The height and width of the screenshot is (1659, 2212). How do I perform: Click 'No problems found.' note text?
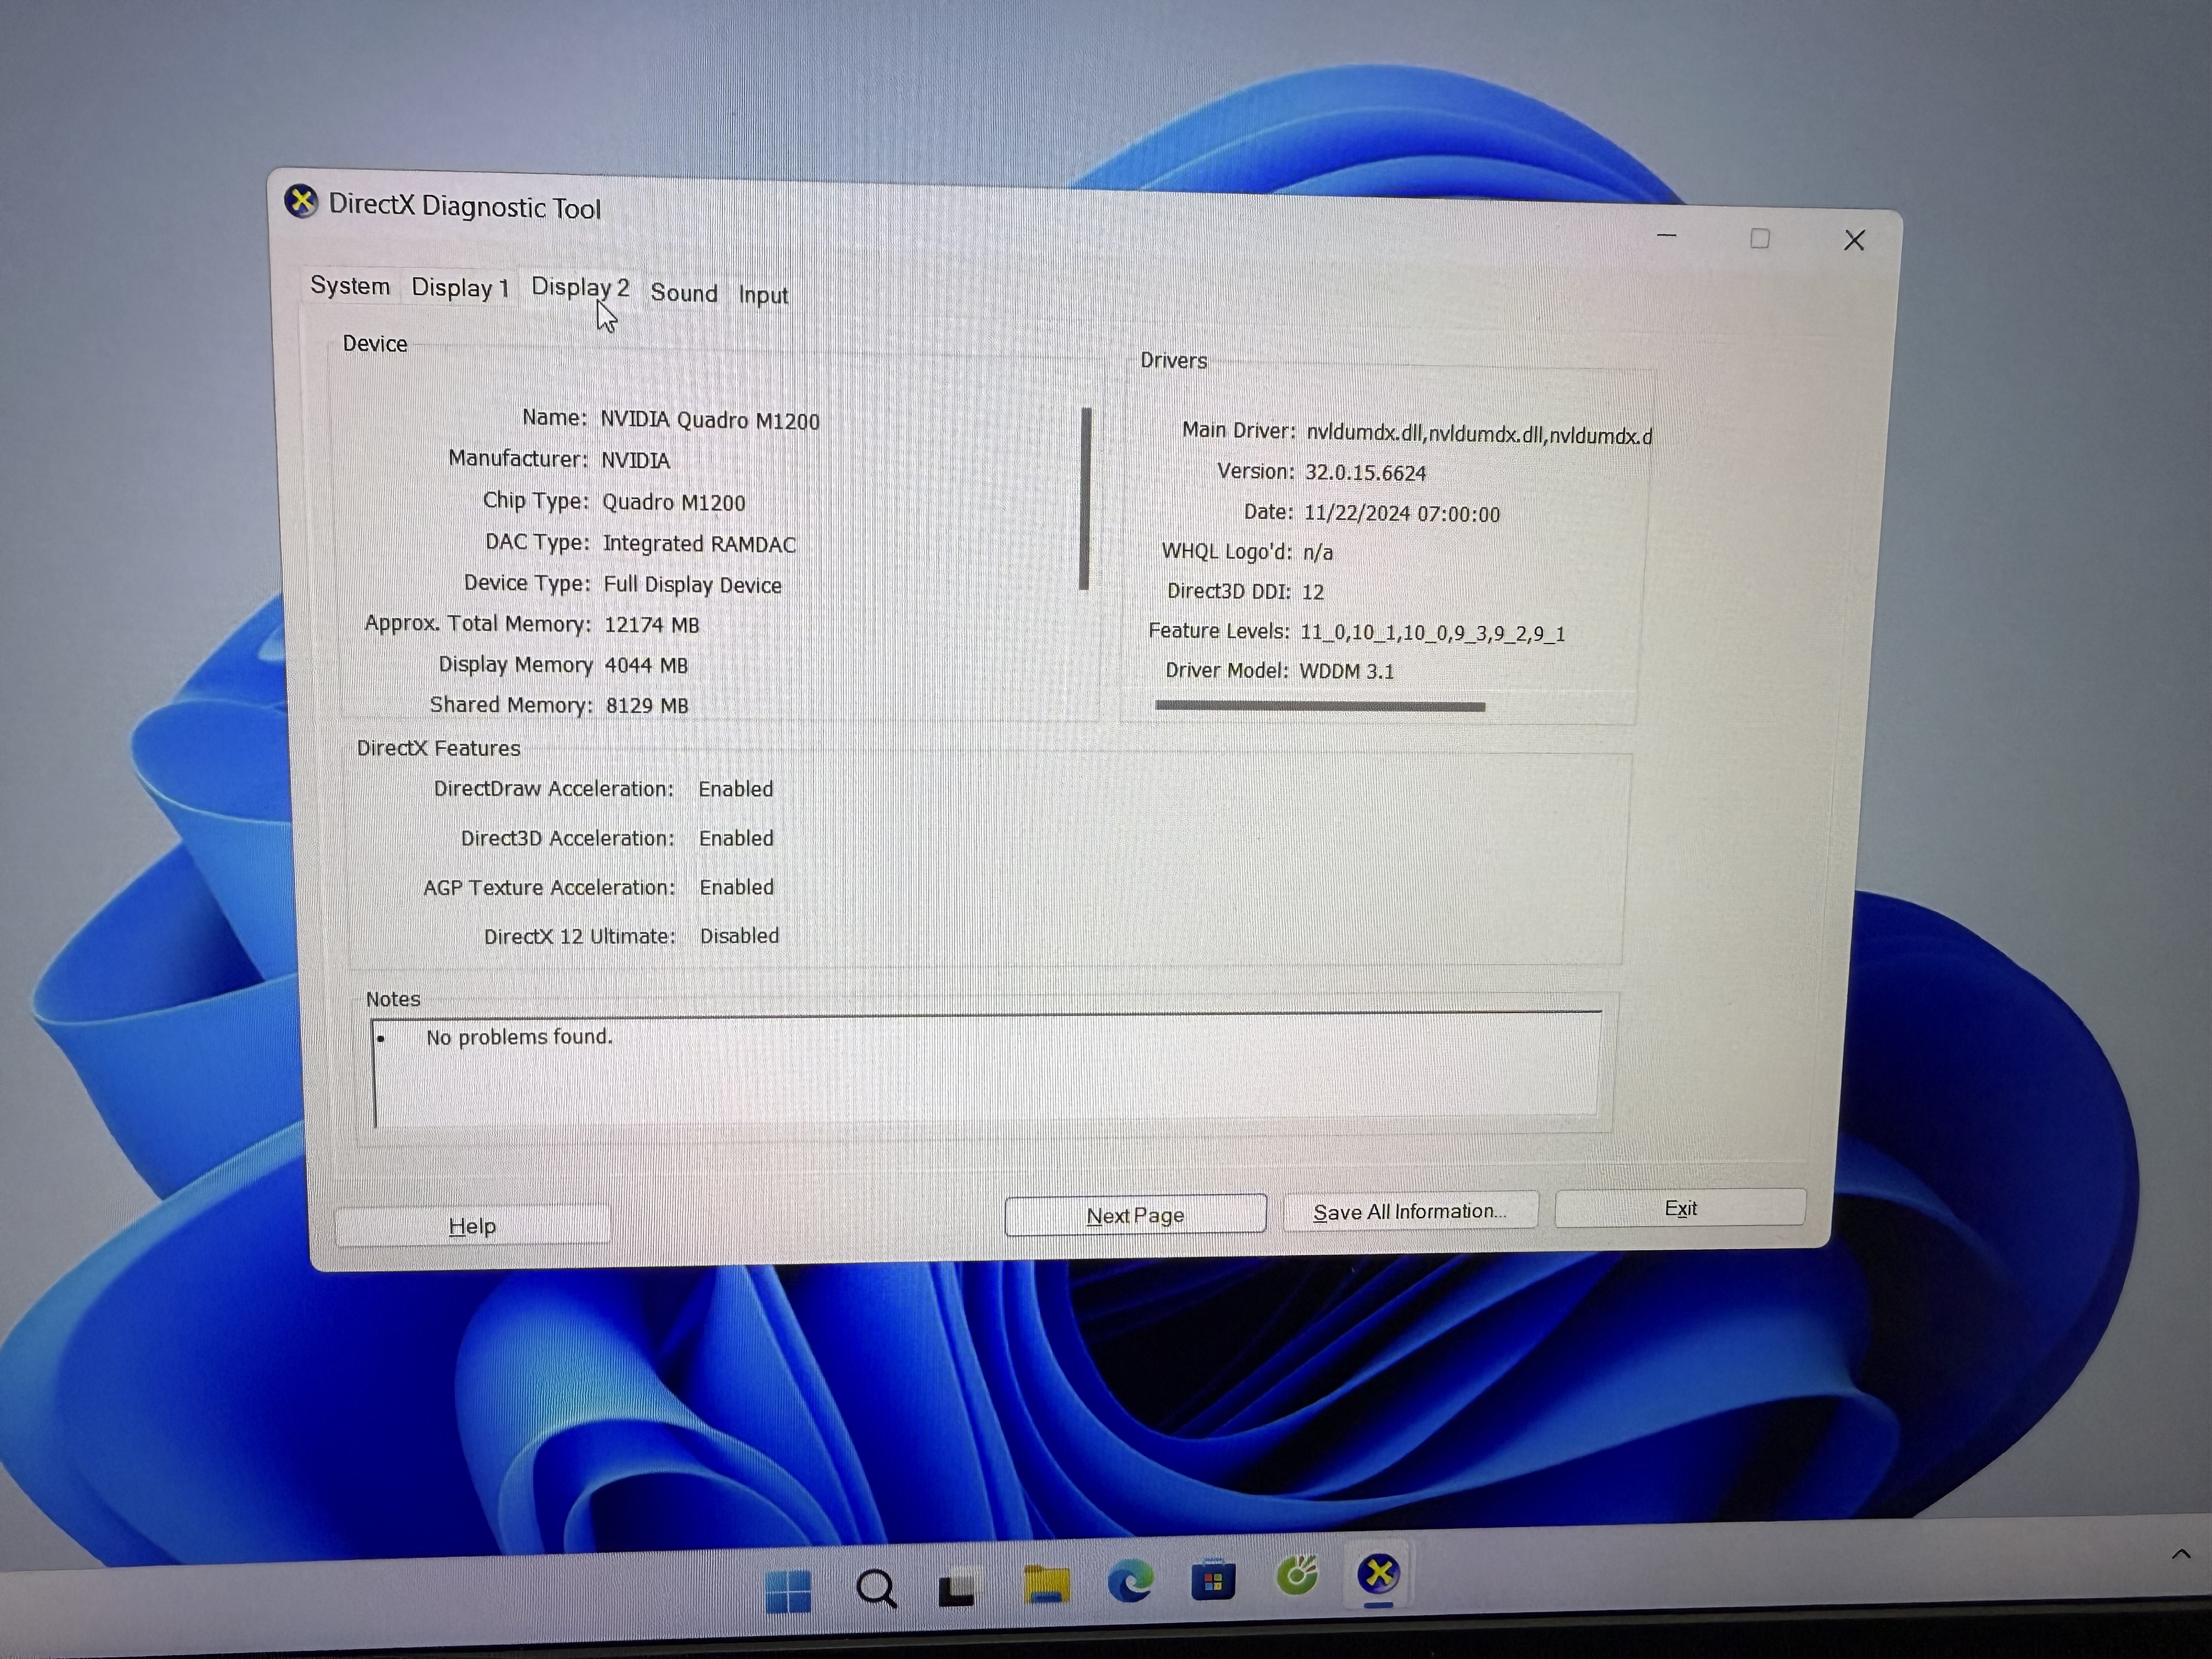click(x=519, y=1037)
